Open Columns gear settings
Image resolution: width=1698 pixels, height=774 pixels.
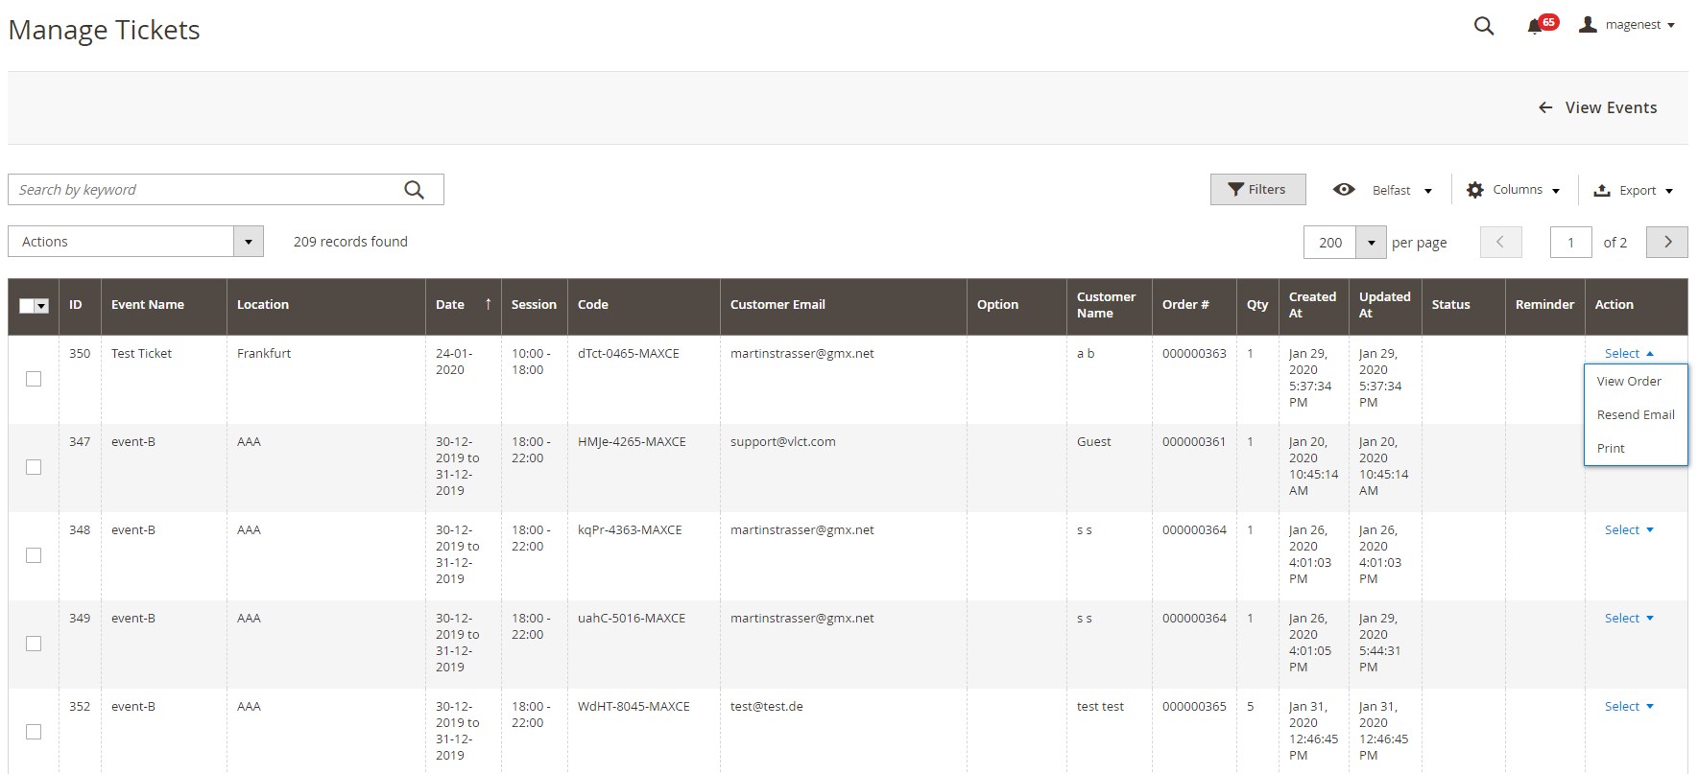pos(1475,190)
